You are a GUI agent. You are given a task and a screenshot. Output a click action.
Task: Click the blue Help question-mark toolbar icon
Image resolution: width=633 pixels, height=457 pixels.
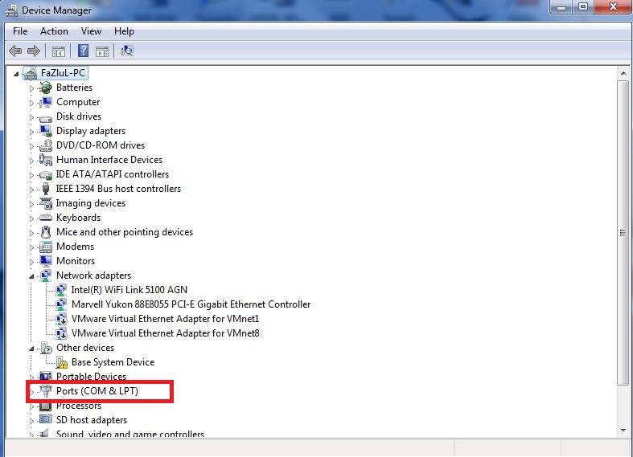(x=83, y=51)
